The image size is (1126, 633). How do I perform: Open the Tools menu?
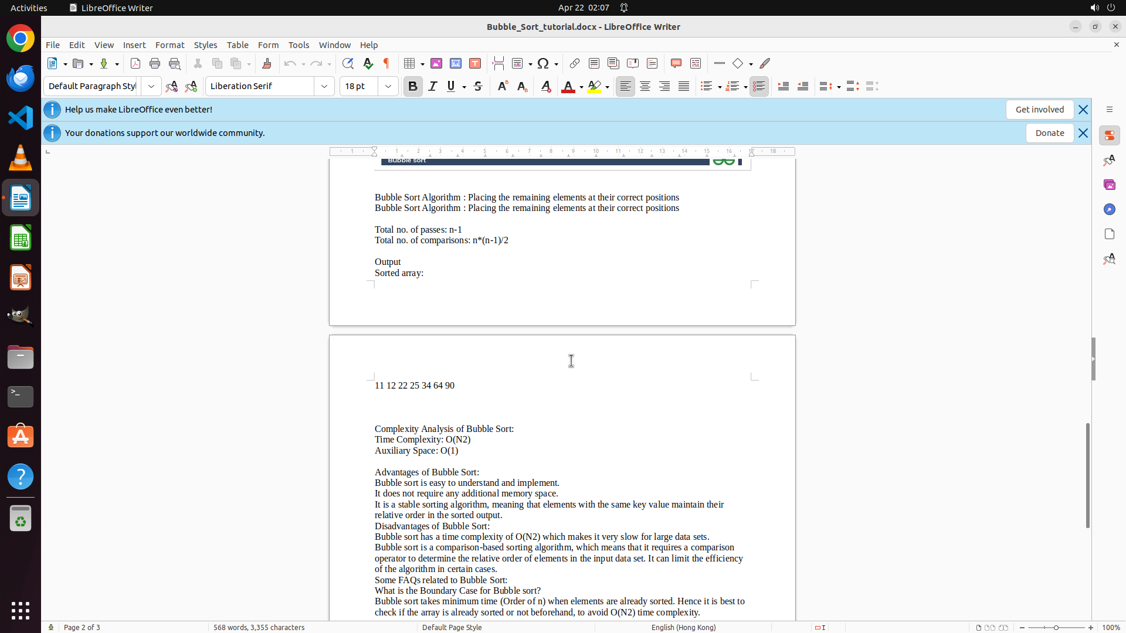(299, 45)
